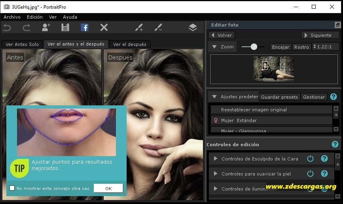
Task: Select Mujer - Glamourosa preset
Action: click(x=271, y=130)
